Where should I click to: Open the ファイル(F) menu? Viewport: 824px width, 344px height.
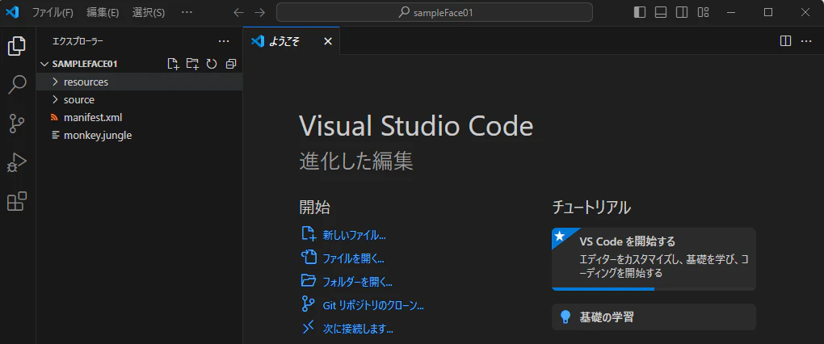click(53, 13)
